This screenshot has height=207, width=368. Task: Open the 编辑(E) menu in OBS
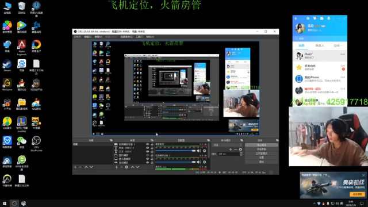(x=87, y=37)
